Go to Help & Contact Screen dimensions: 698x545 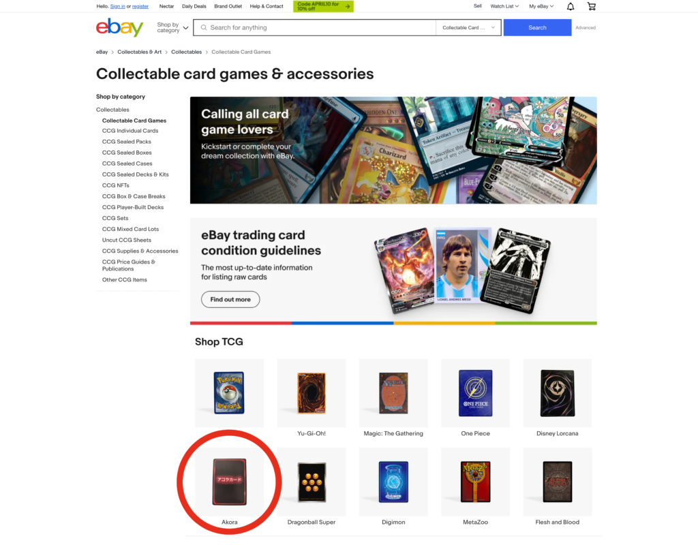[x=267, y=6]
